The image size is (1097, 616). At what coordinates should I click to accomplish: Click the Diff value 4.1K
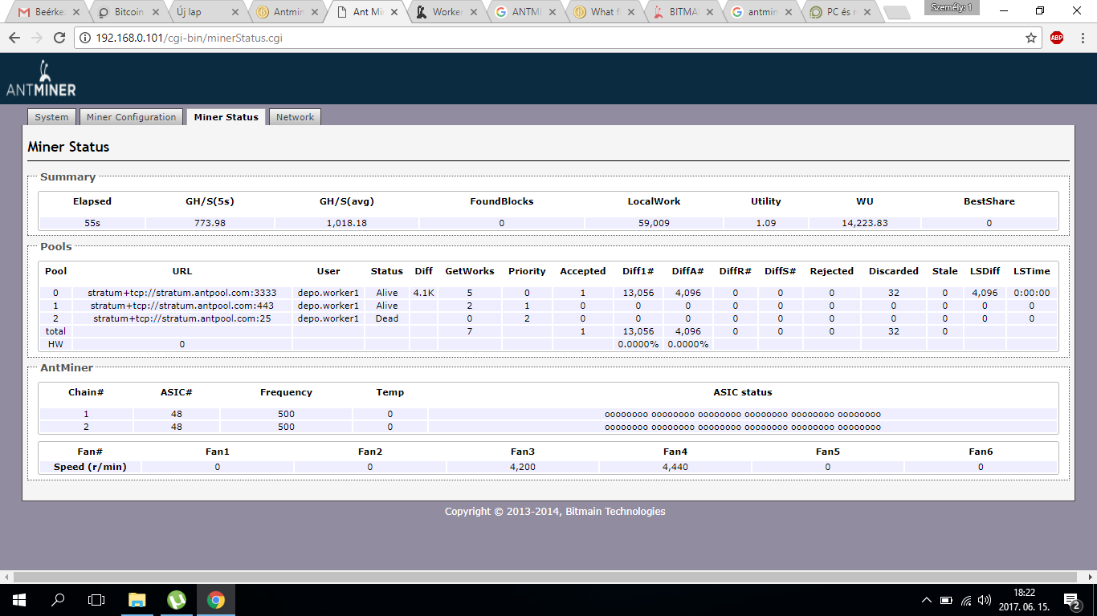coord(423,293)
